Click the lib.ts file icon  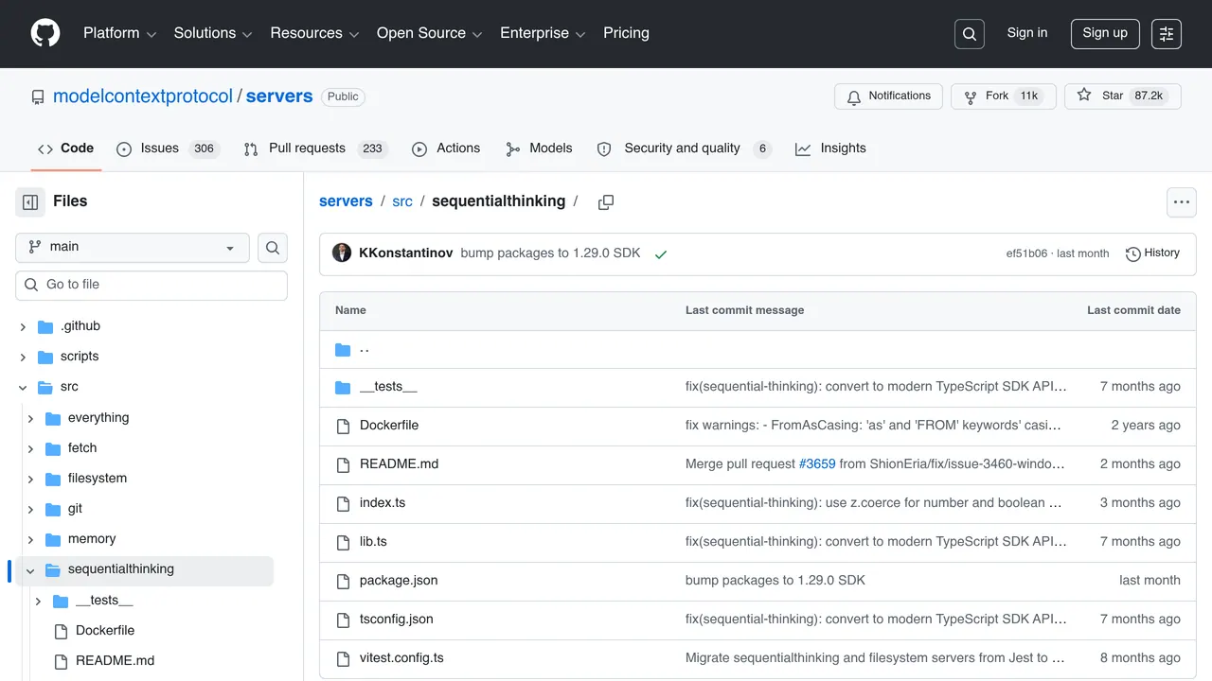pos(343,542)
